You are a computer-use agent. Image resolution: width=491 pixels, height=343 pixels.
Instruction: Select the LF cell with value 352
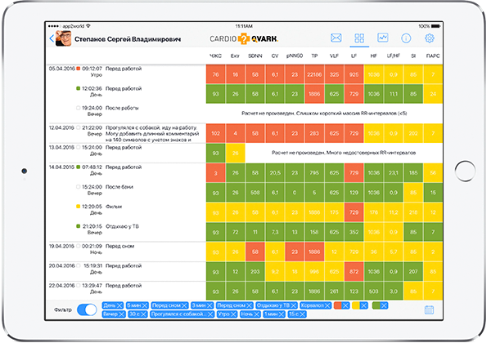click(x=354, y=232)
